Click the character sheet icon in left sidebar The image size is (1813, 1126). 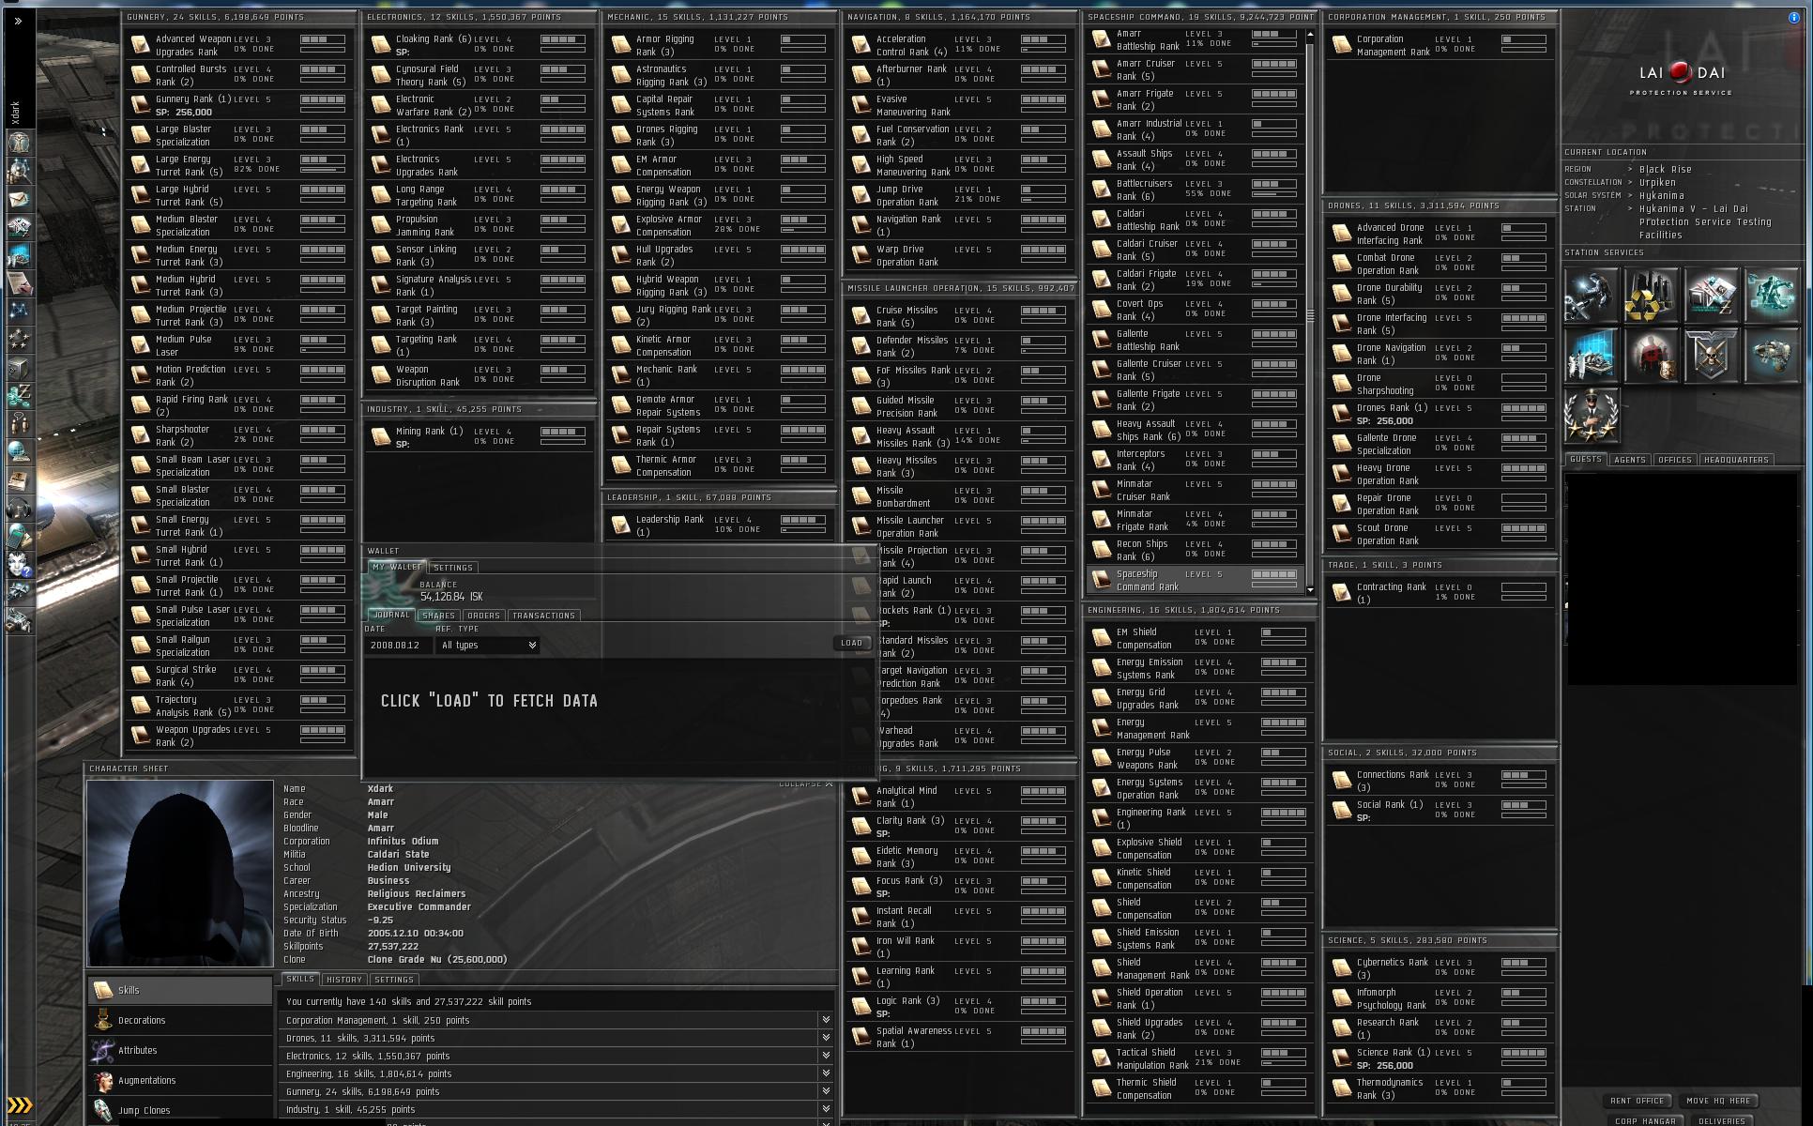[19, 143]
